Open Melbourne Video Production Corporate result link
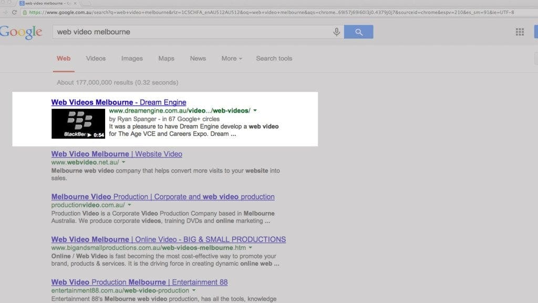The image size is (538, 303). [x=163, y=197]
